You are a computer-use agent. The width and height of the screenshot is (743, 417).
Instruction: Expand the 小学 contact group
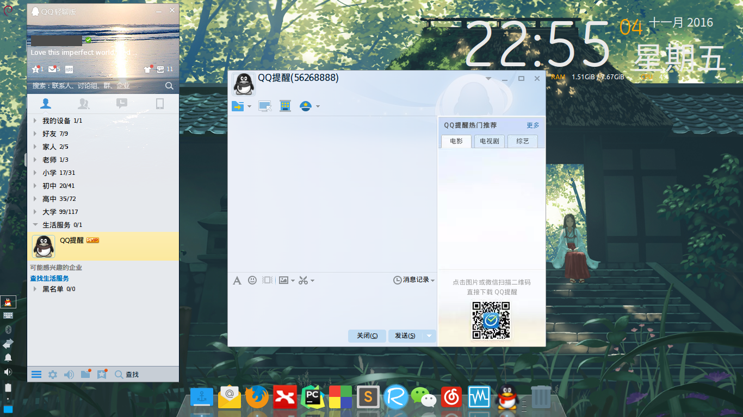tap(35, 173)
